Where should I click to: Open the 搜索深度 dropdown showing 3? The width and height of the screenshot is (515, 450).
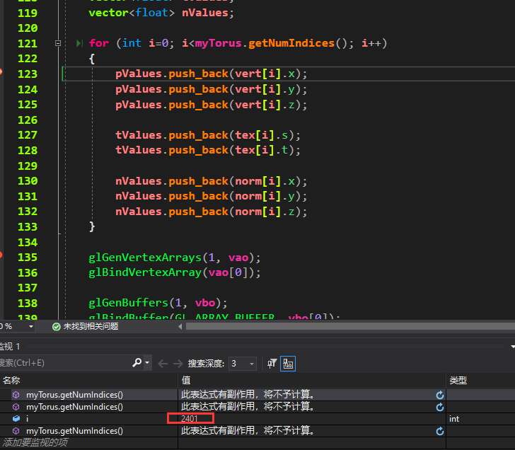[243, 363]
